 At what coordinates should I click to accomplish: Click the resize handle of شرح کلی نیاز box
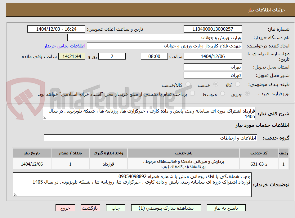[45, 118]
